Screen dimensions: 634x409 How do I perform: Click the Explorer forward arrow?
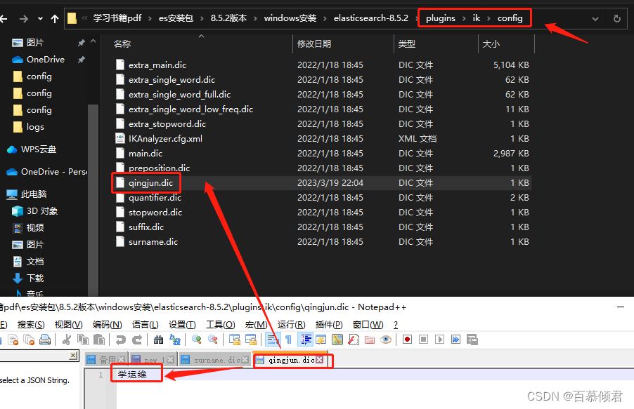(24, 18)
